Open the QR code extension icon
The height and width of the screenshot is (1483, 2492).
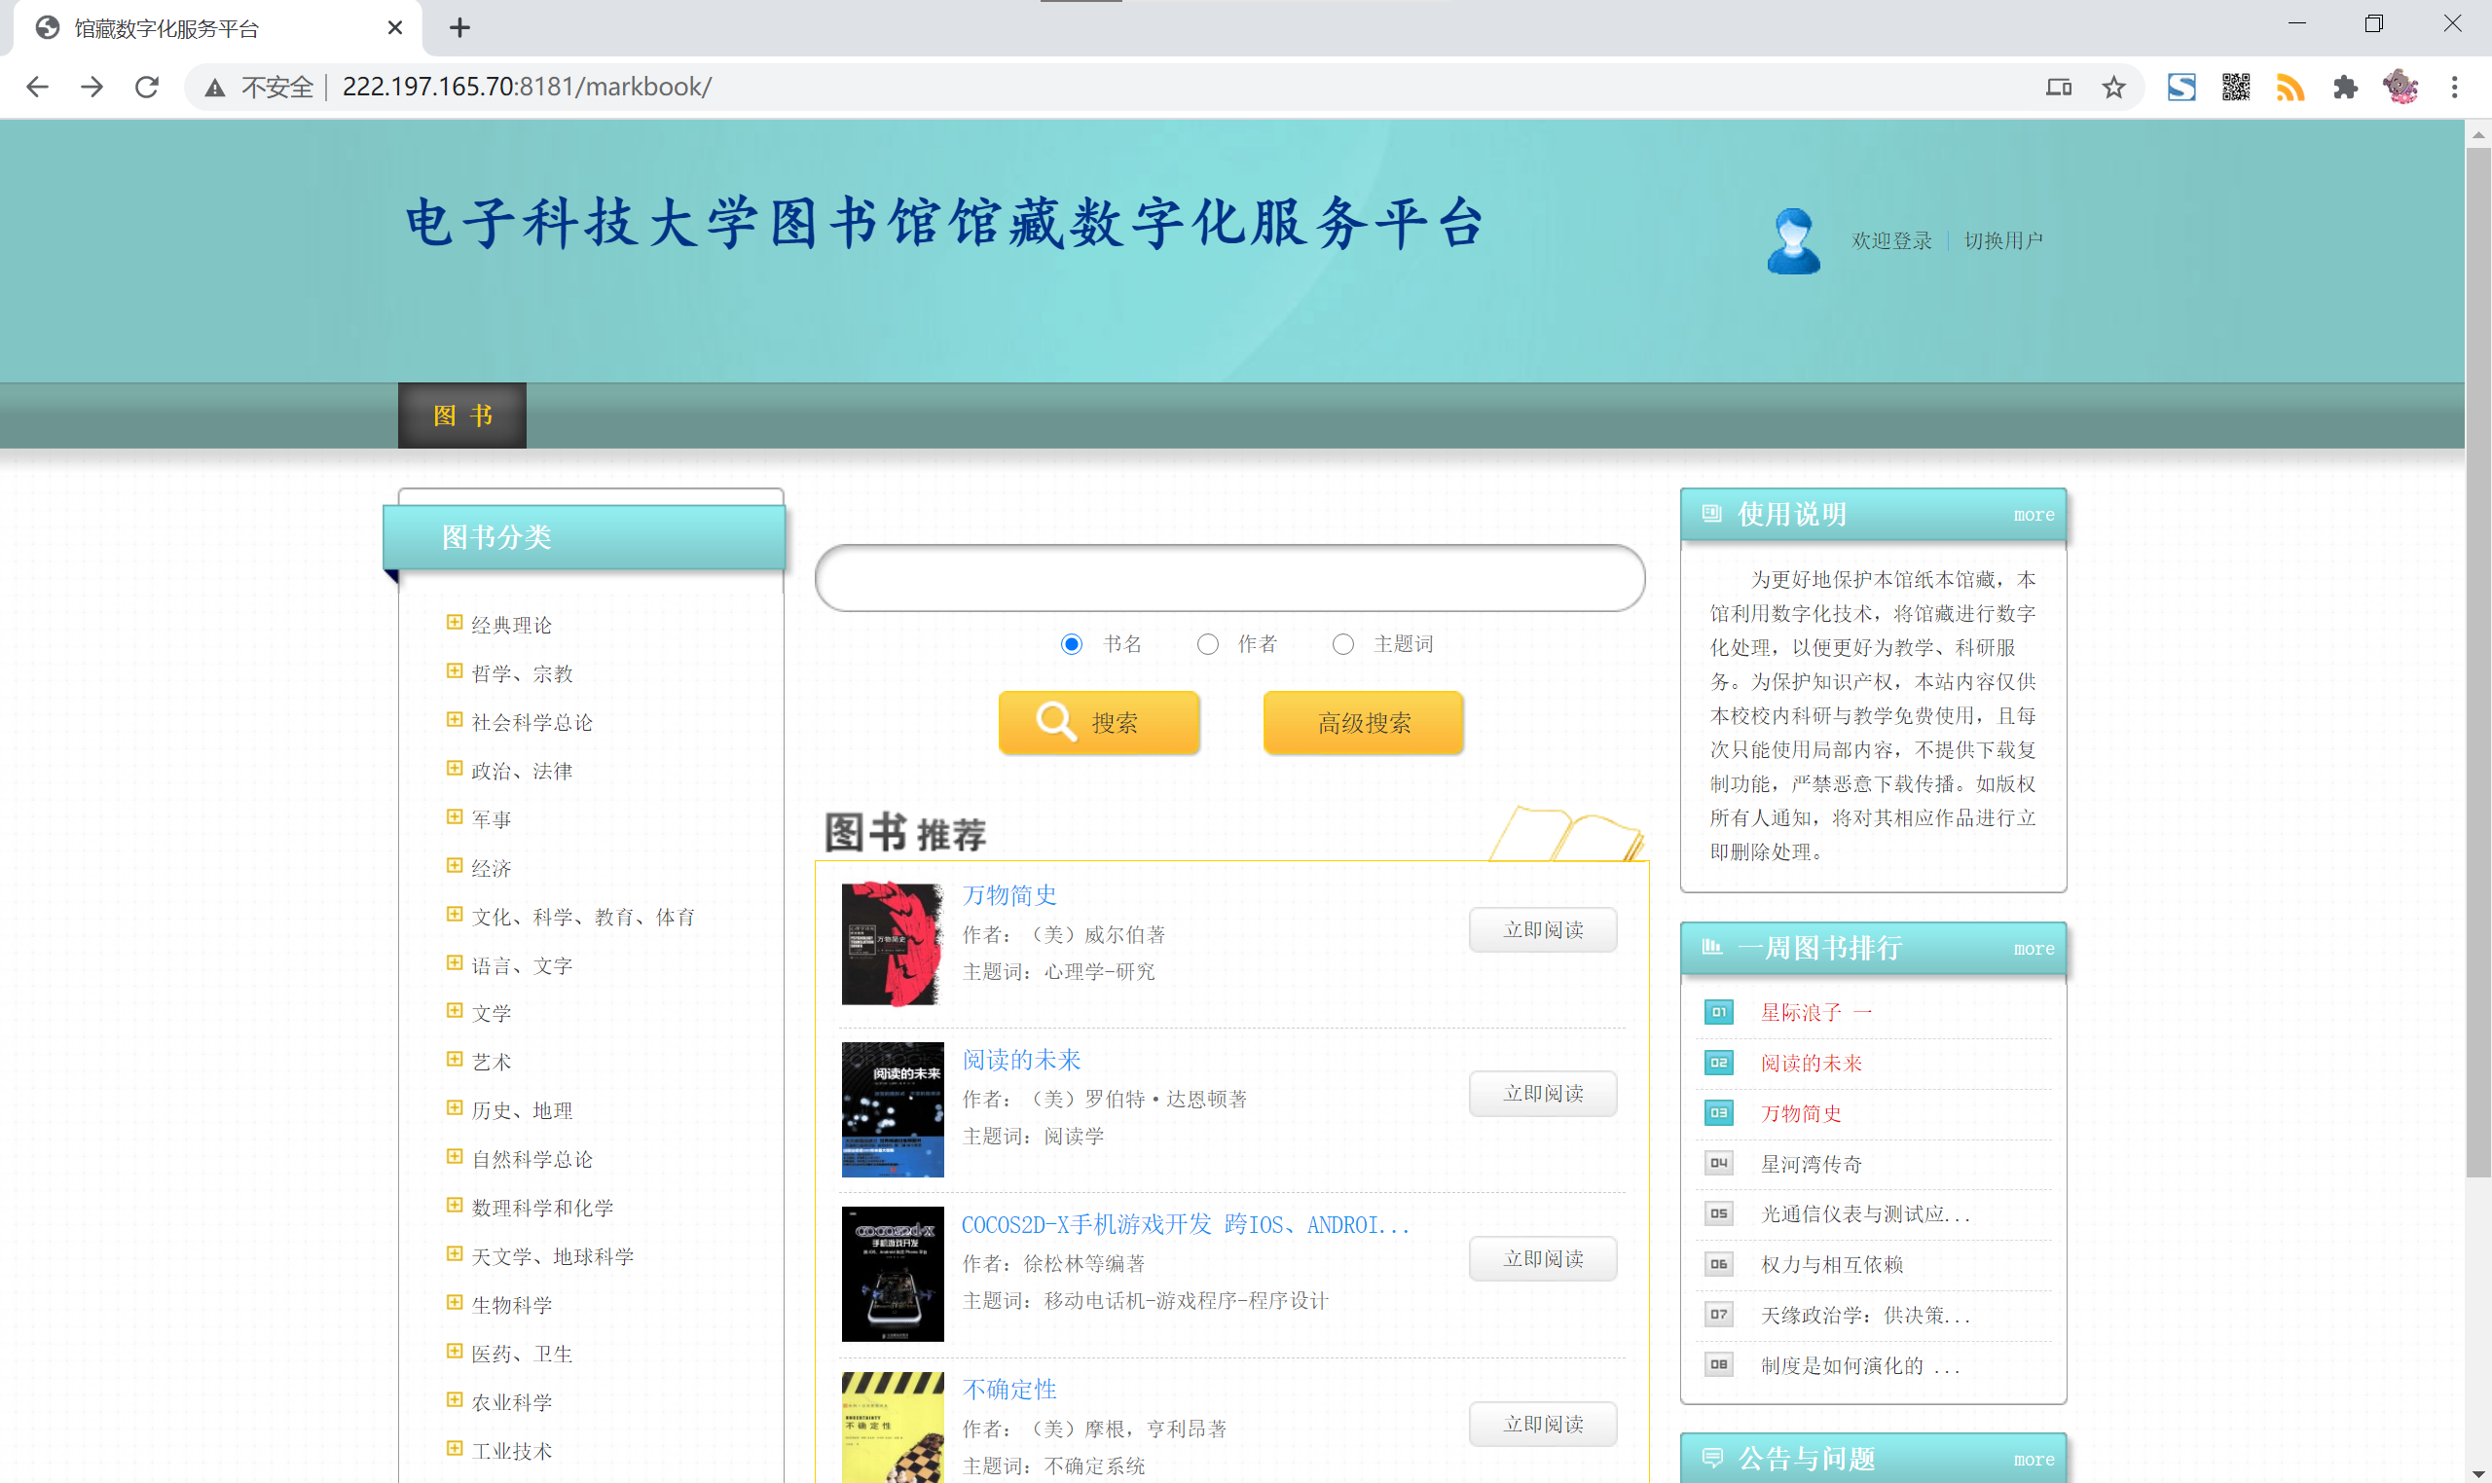[x=2236, y=87]
